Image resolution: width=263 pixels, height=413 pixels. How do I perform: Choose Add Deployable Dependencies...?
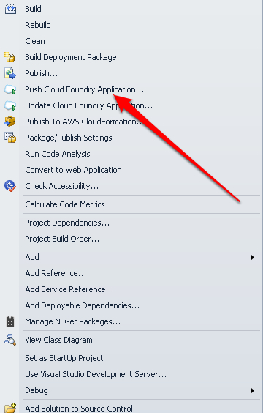pyautogui.click(x=83, y=305)
